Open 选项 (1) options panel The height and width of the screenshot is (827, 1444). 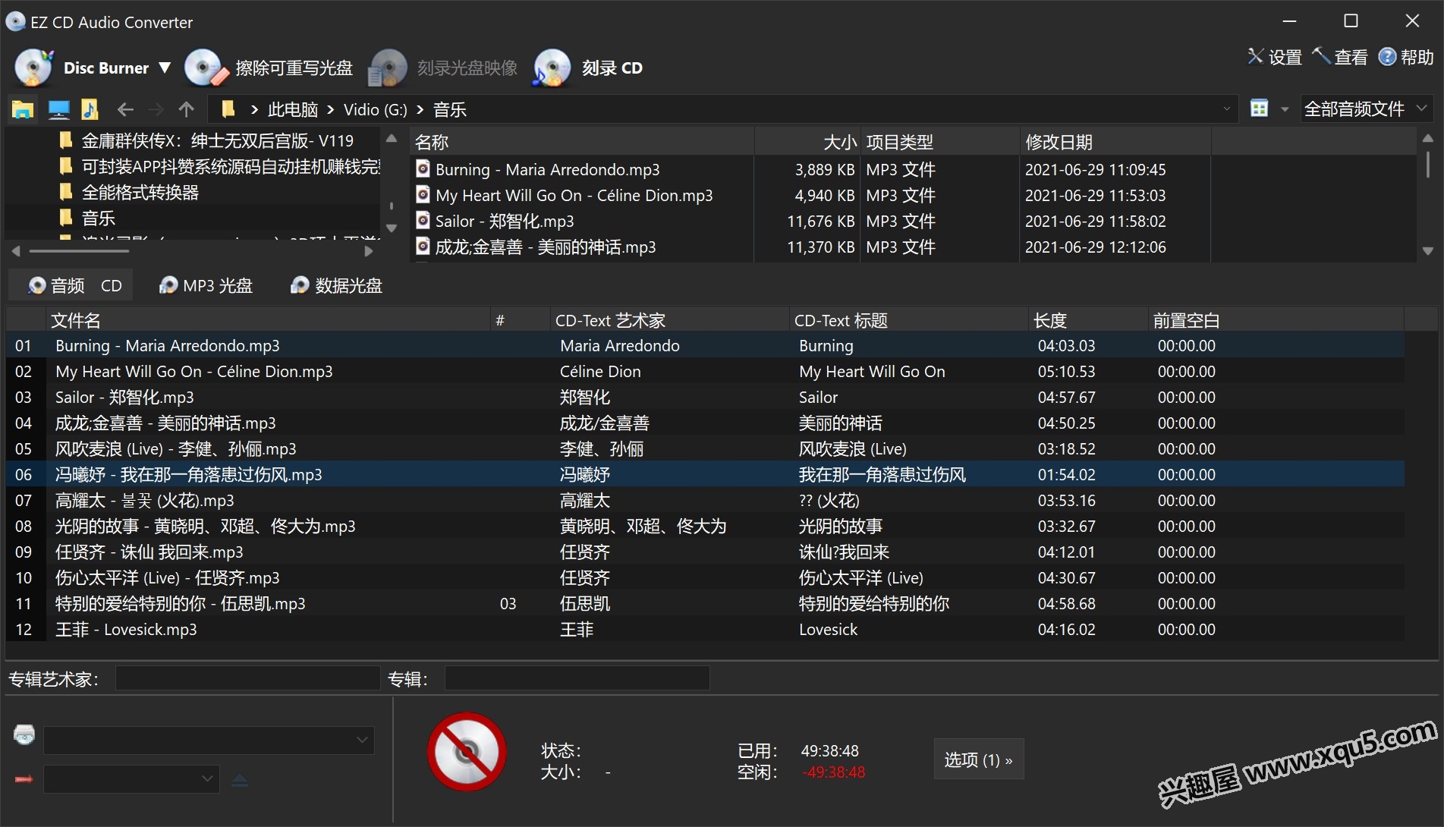[x=978, y=759]
